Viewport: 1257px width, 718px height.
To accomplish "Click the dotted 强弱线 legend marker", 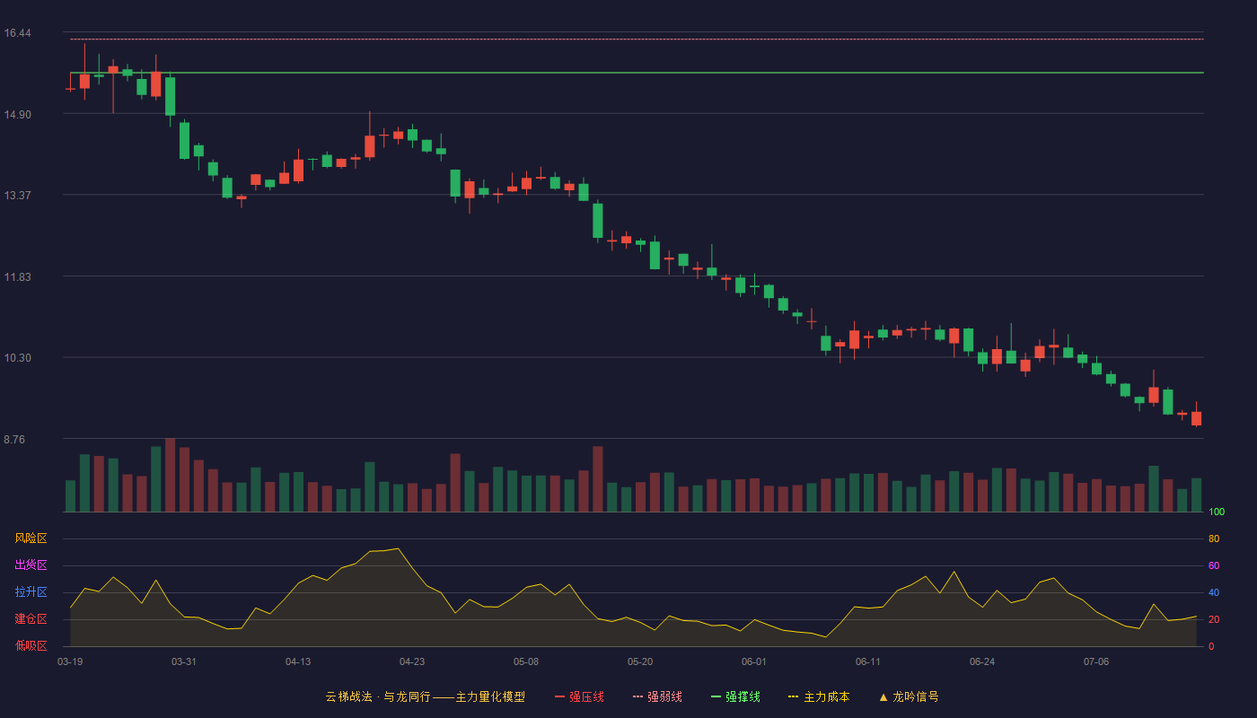I will click(x=637, y=696).
